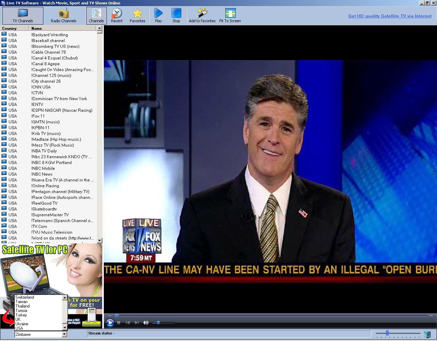This screenshot has height=341, width=437.
Task: Click the Stop toolbar button
Action: point(176,16)
